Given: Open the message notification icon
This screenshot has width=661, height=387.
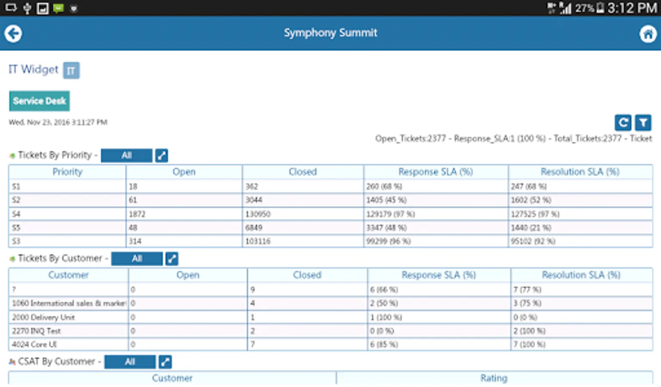Looking at the screenshot, I should (x=58, y=8).
